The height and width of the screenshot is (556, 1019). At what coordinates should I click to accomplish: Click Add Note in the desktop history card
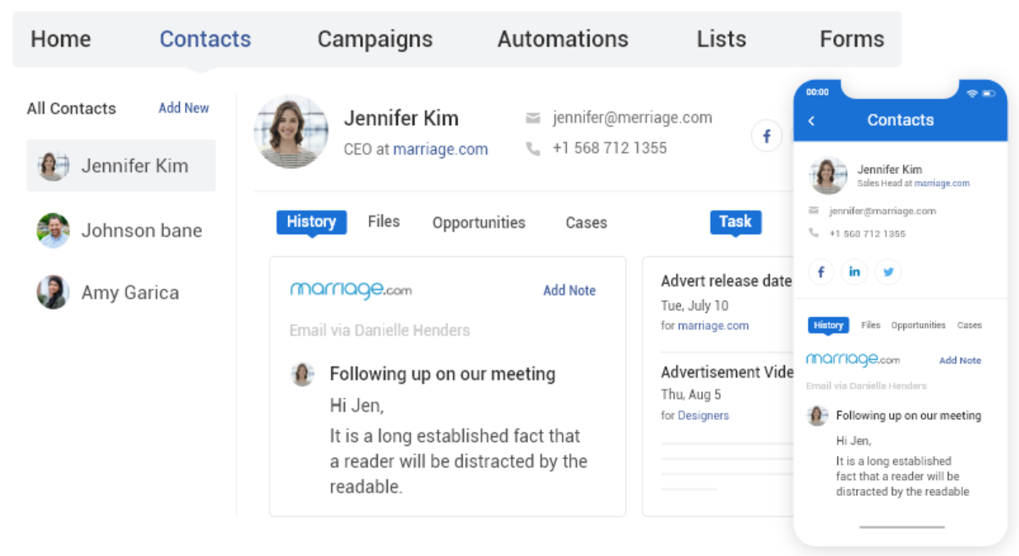569,290
